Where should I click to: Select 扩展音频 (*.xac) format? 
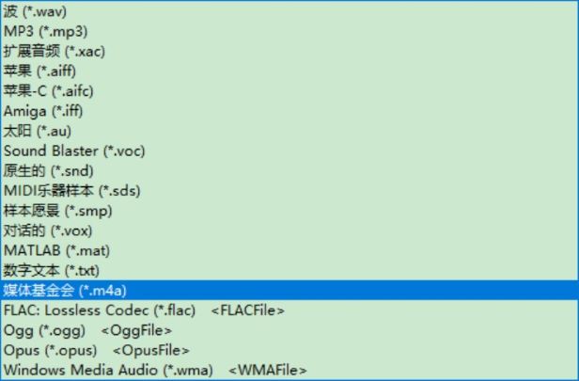pyautogui.click(x=289, y=52)
